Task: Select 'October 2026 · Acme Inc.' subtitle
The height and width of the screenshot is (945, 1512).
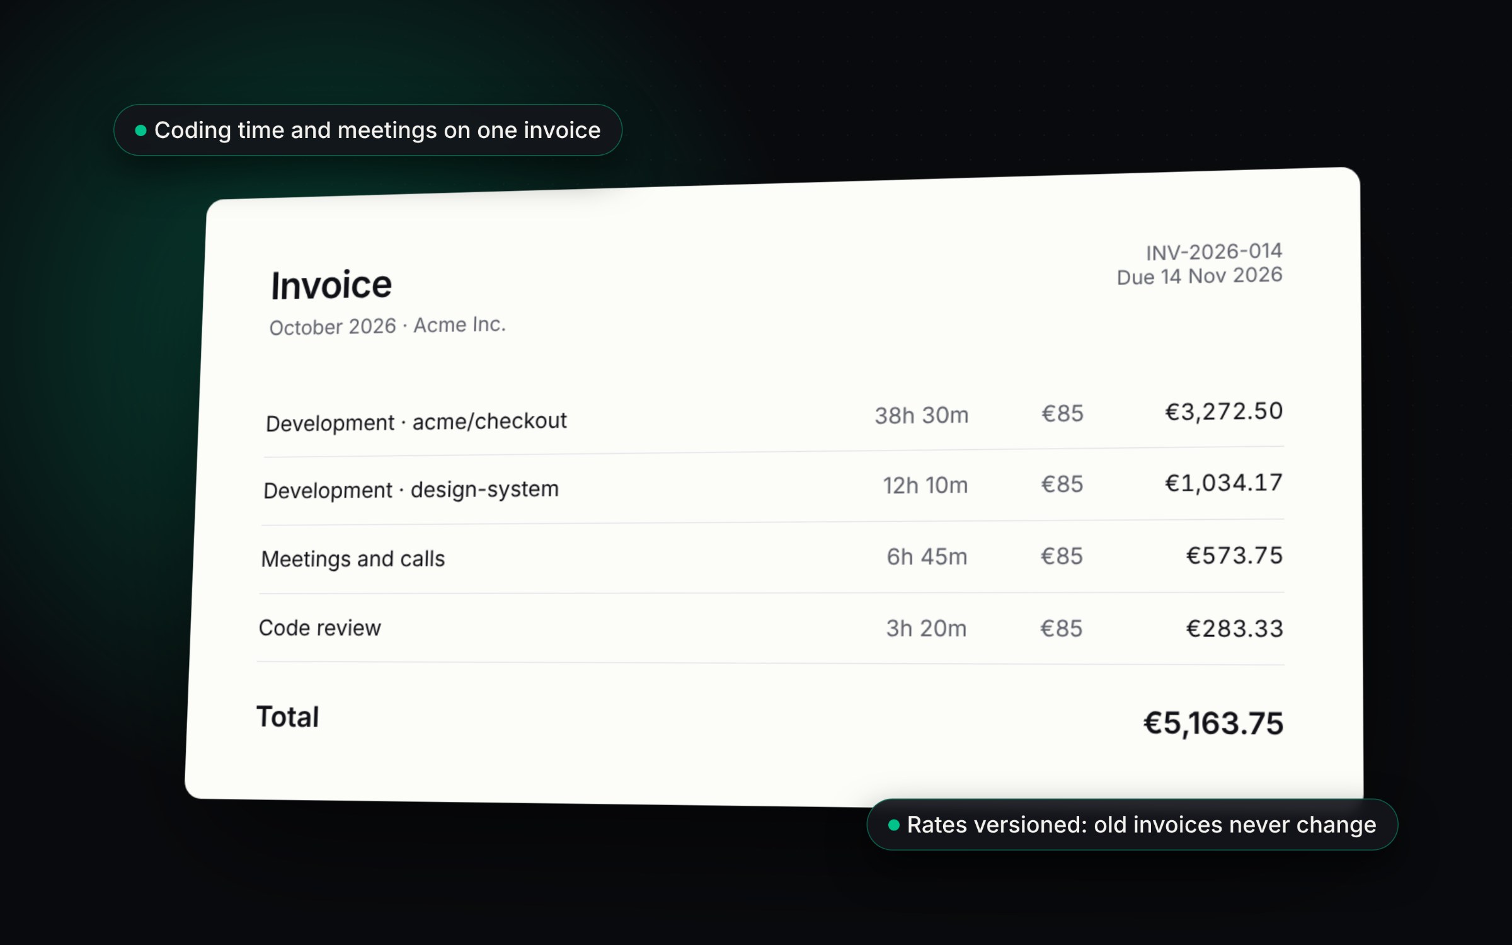Action: [387, 326]
